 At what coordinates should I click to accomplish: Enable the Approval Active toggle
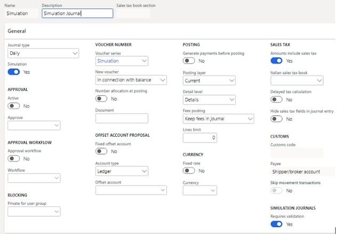point(14,106)
